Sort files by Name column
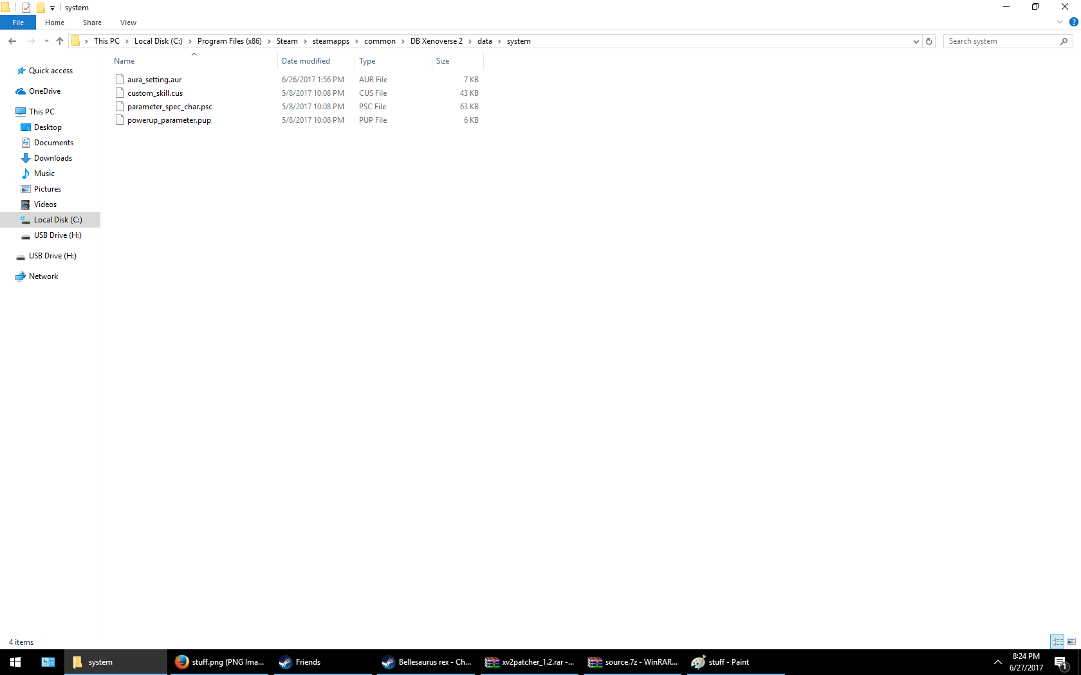The image size is (1081, 675). pyautogui.click(x=194, y=61)
